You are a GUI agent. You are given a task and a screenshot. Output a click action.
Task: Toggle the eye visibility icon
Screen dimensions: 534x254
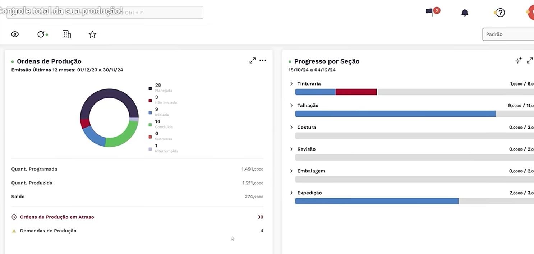point(15,34)
